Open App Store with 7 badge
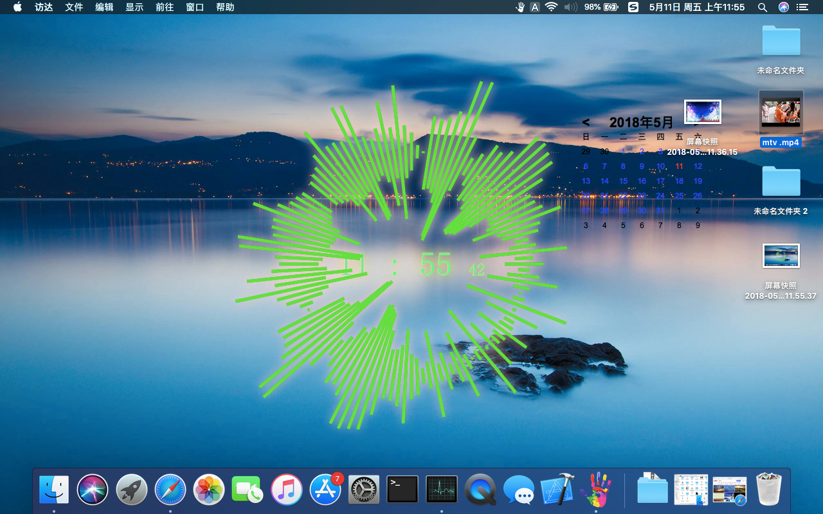Screen dimensions: 823x514 click(x=325, y=490)
